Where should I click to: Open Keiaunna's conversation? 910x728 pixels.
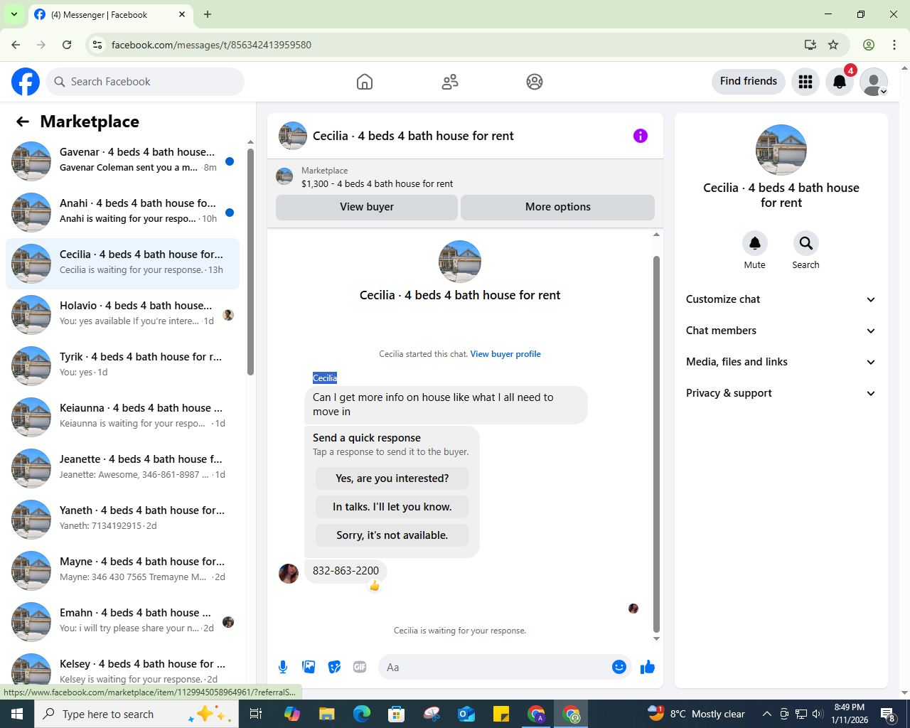pyautogui.click(x=123, y=417)
